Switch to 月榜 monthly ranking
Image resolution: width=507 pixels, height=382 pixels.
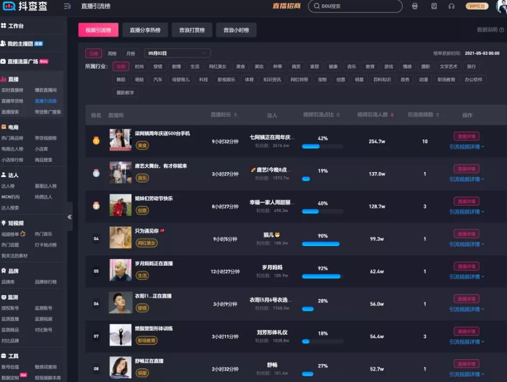coord(130,53)
